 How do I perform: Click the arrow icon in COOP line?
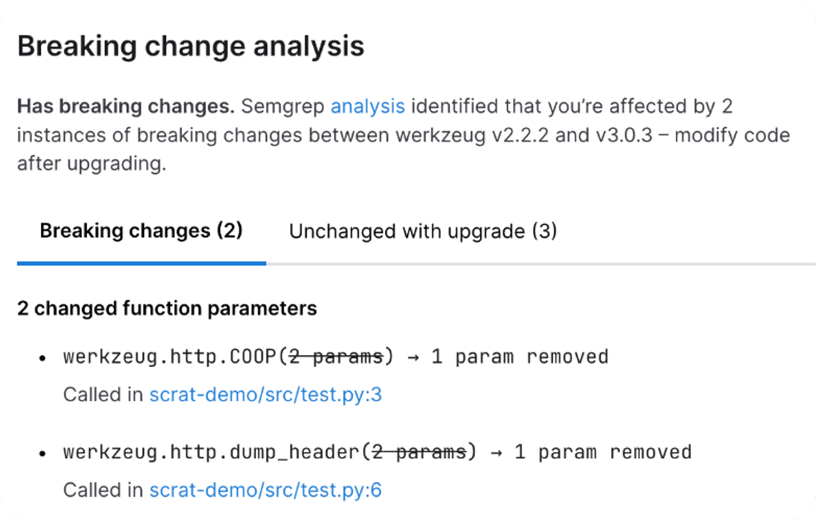pyautogui.click(x=413, y=357)
